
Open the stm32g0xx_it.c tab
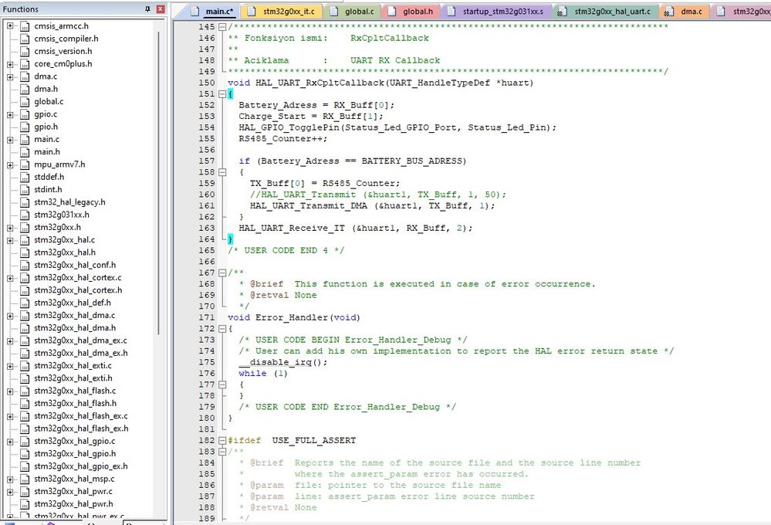282,11
